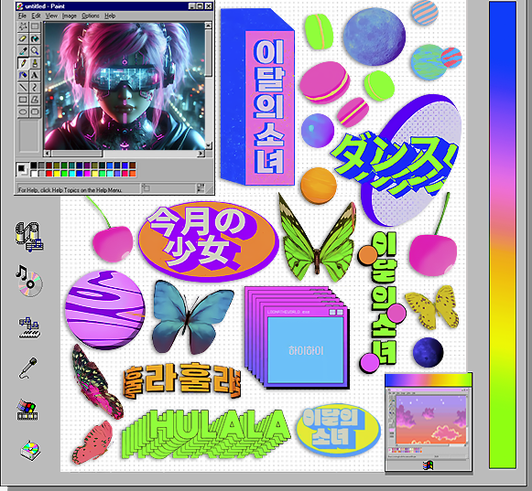Pick the bright red palette swatch
The image size is (532, 491).
click(49, 174)
